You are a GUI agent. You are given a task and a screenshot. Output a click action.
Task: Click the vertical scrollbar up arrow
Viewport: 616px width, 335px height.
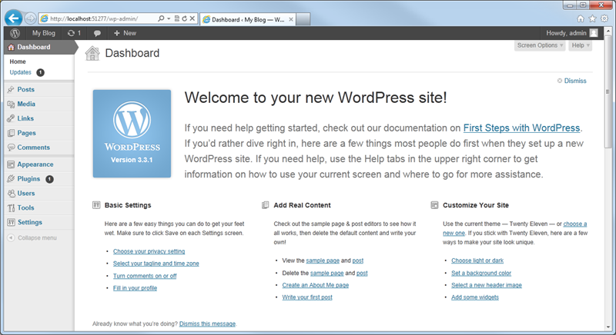pos(608,31)
